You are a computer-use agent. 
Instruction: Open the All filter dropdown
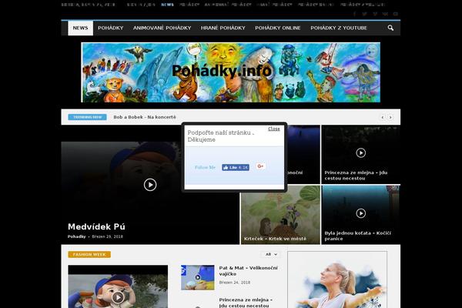point(271,254)
